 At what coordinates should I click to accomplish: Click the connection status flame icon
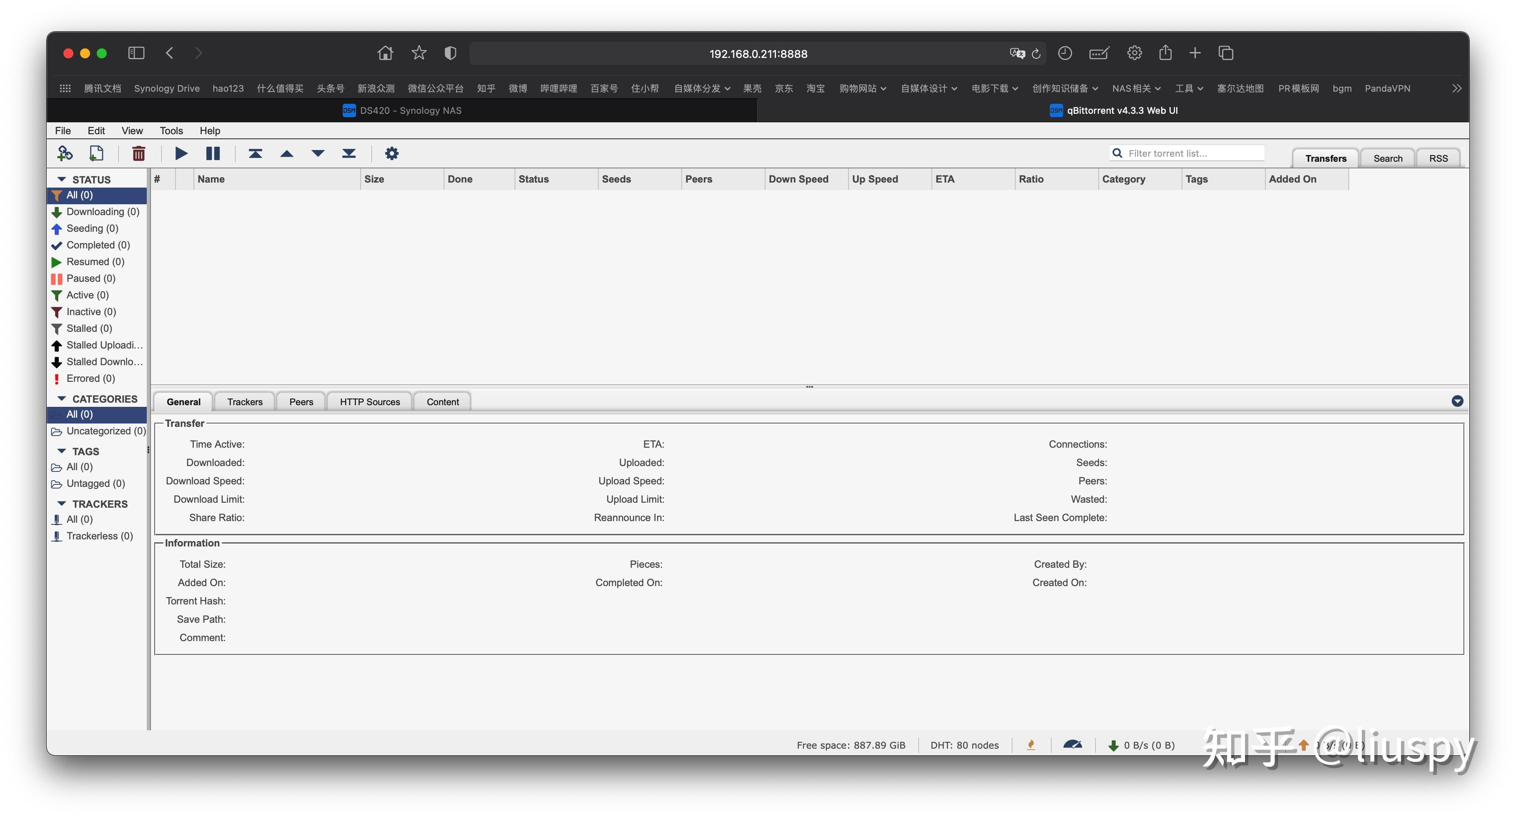pyautogui.click(x=1031, y=744)
